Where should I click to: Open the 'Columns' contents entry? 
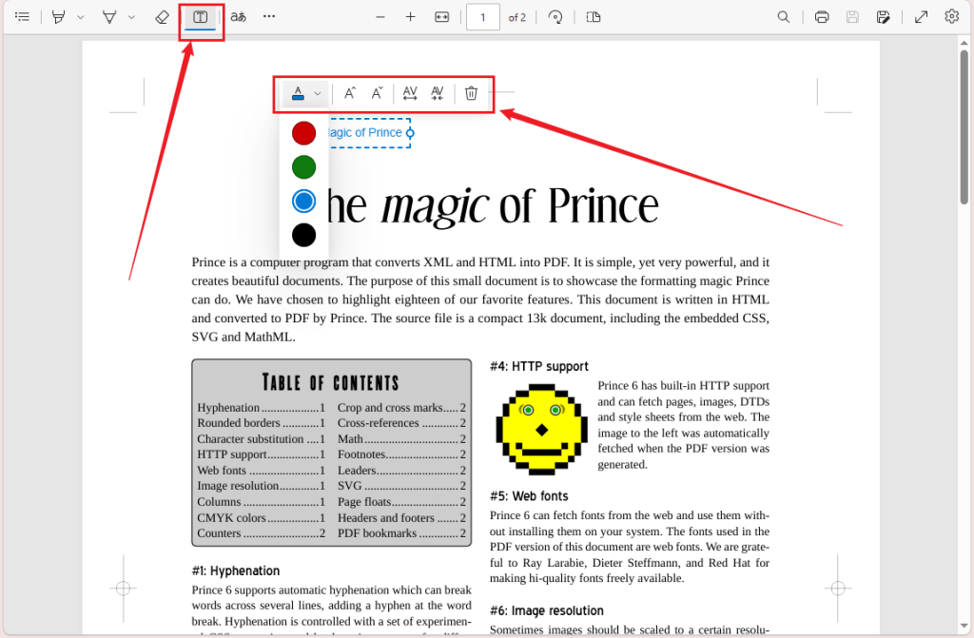tap(262, 501)
